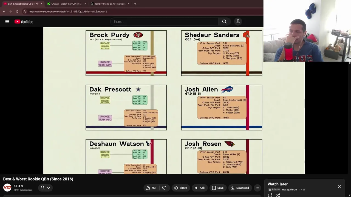Click the search magnifier button
The width and height of the screenshot is (351, 197).
click(224, 22)
